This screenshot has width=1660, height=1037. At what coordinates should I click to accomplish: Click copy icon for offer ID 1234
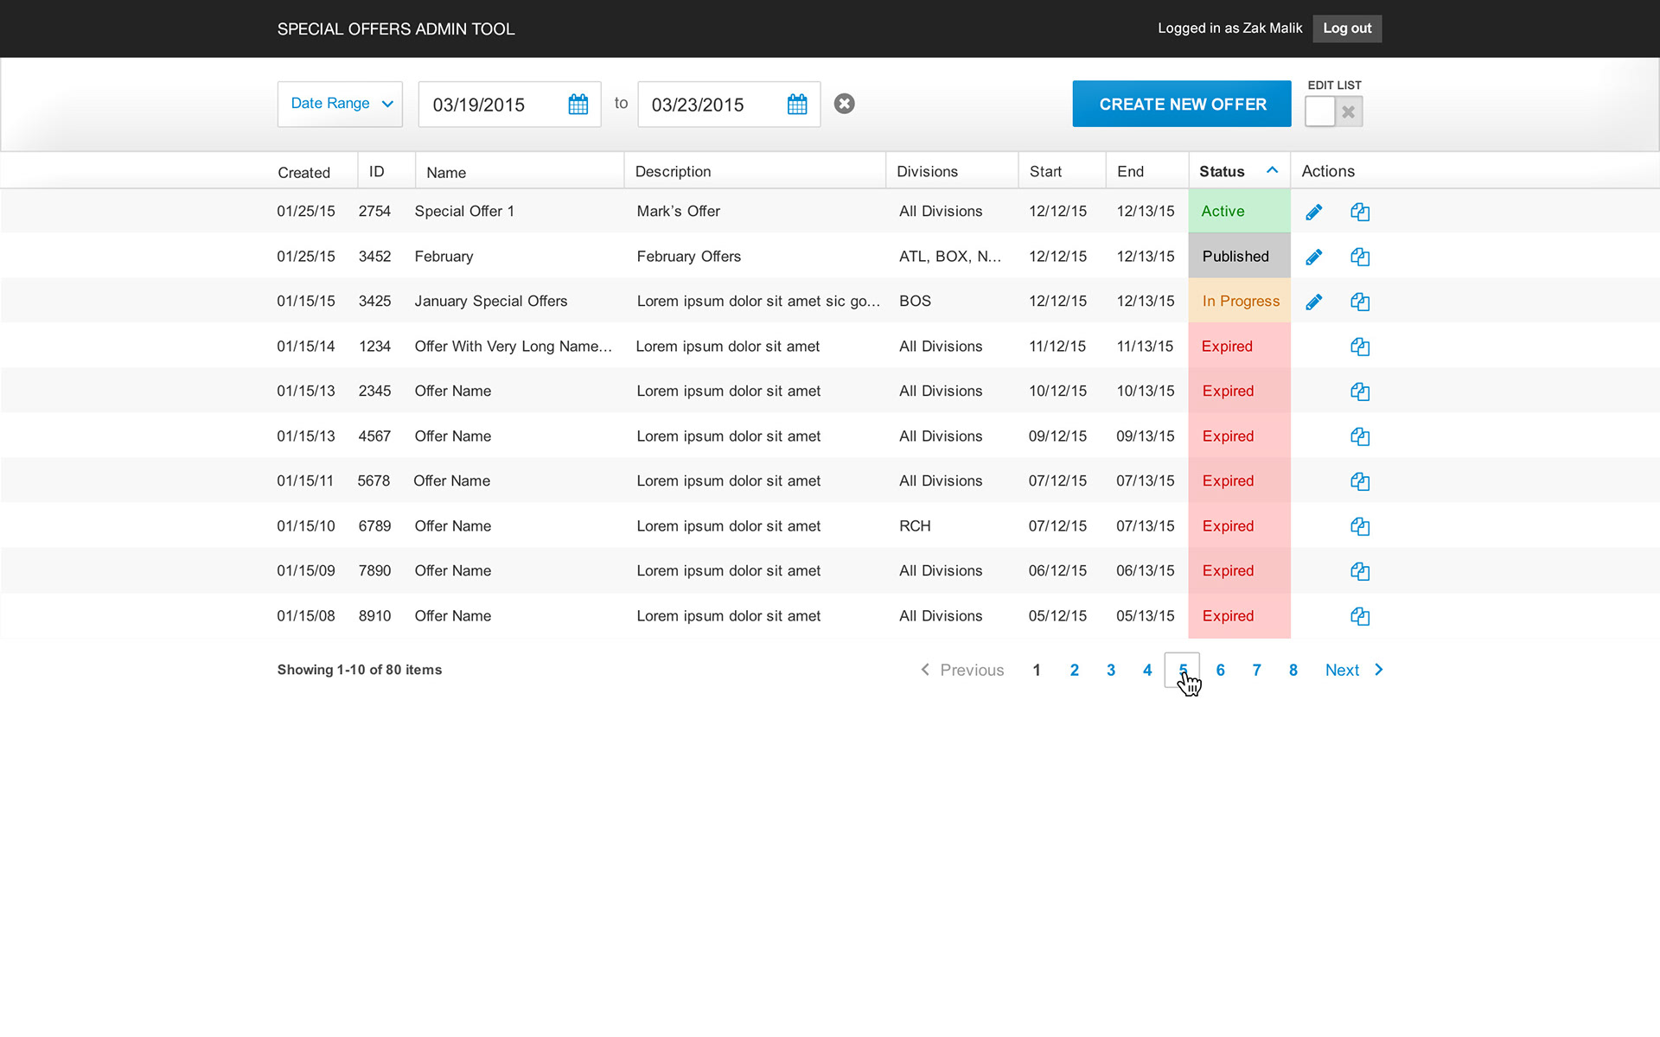tap(1359, 347)
